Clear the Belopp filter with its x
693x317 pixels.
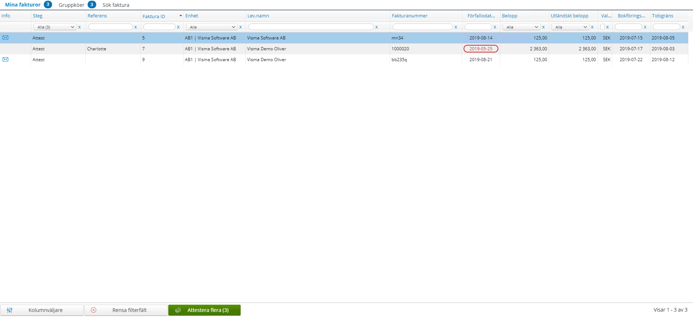click(543, 27)
